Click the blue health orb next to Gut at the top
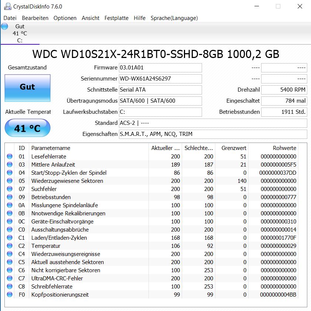 [x=4, y=26]
